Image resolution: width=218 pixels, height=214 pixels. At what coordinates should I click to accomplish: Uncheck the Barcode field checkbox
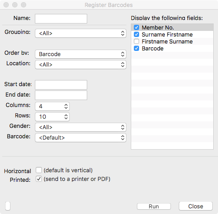tap(136, 48)
